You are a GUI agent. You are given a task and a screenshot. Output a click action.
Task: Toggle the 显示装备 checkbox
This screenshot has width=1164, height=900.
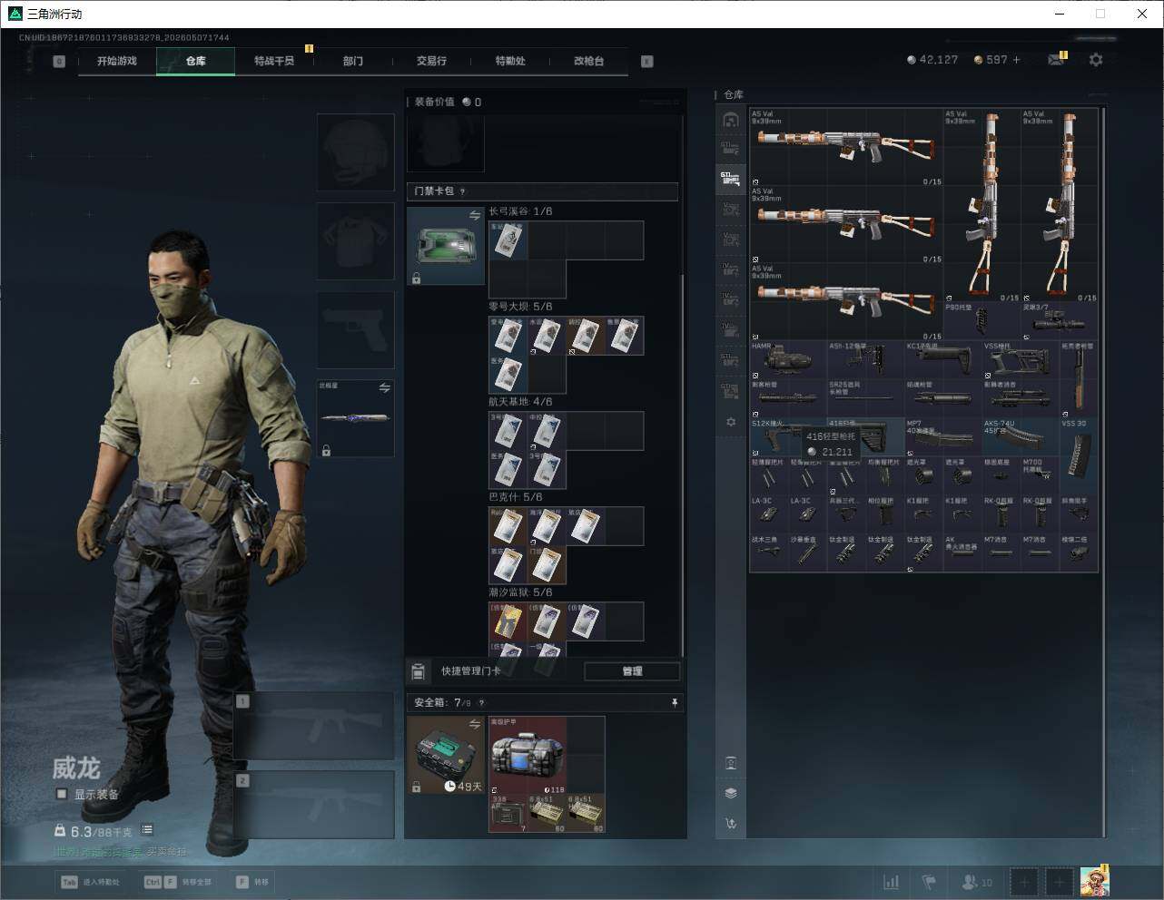[x=62, y=794]
